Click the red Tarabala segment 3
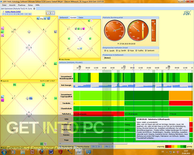The height and width of the screenshot is (155, 194). (x=181, y=103)
